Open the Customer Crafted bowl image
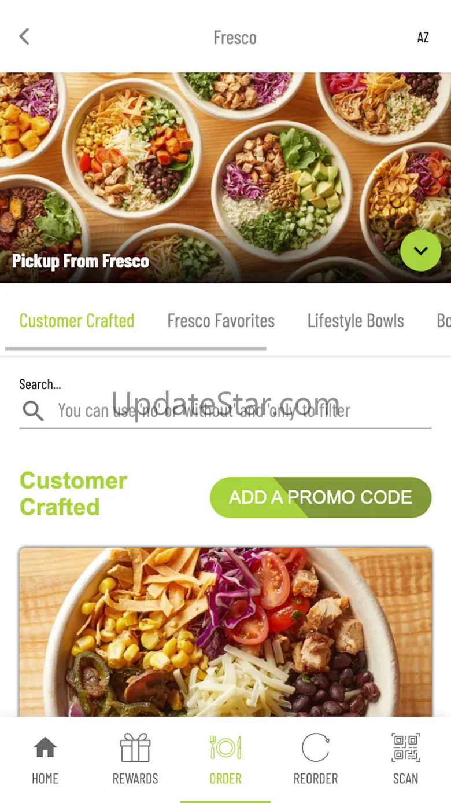 coord(226,632)
